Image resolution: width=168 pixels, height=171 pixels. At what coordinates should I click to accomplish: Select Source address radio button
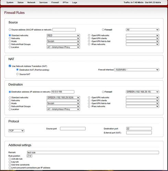coord(10,29)
